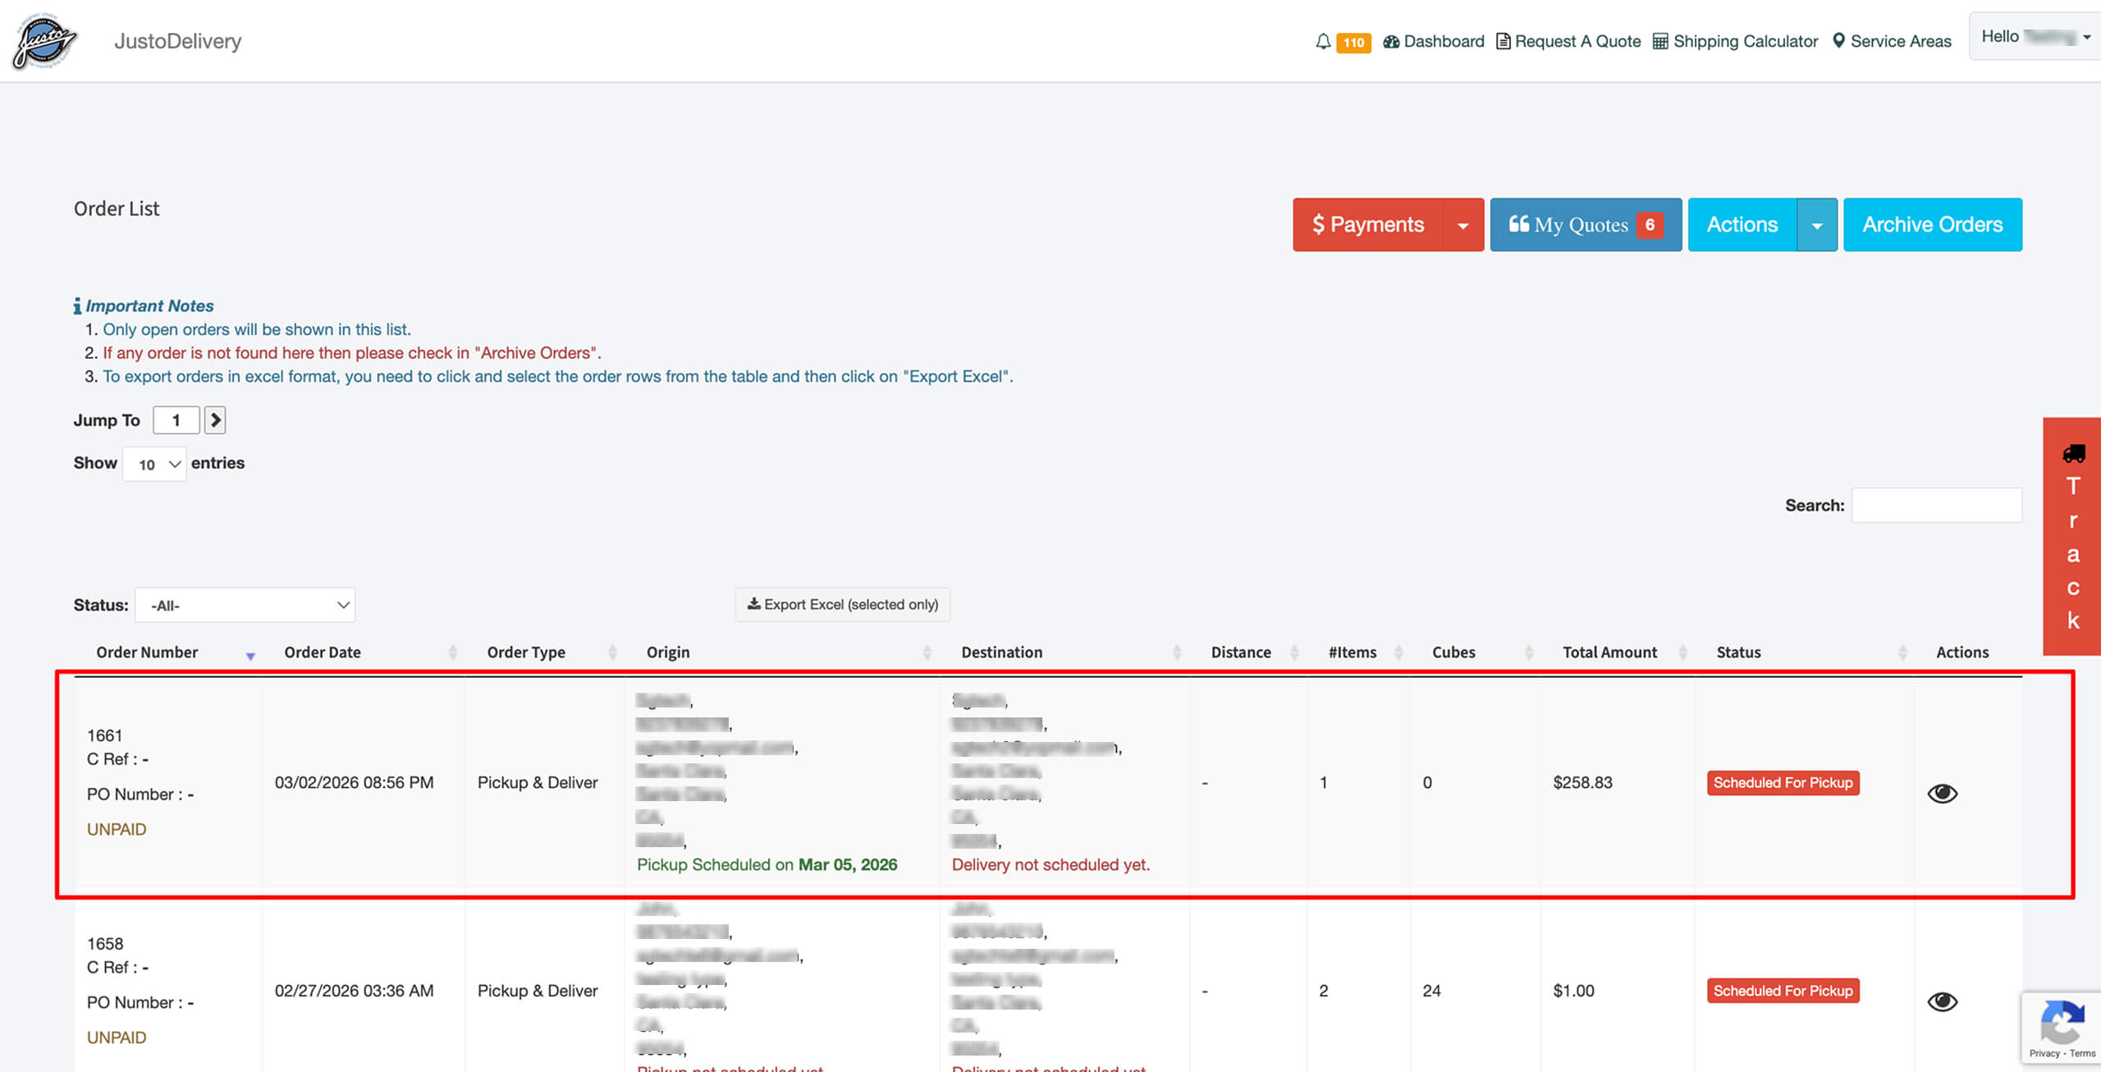Viewport: 2101px width, 1072px height.
Task: Expand the Actions dropdown caret
Action: click(1817, 225)
